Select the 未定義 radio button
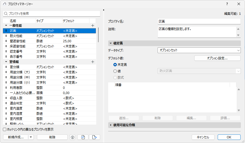Viewport: 245px width, 143px height. [115, 65]
